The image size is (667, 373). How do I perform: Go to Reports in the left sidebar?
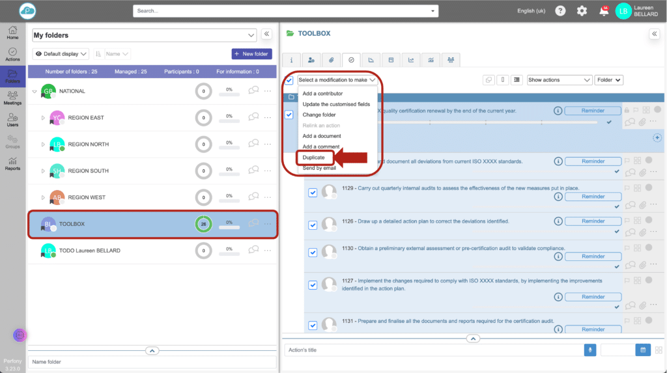click(12, 163)
